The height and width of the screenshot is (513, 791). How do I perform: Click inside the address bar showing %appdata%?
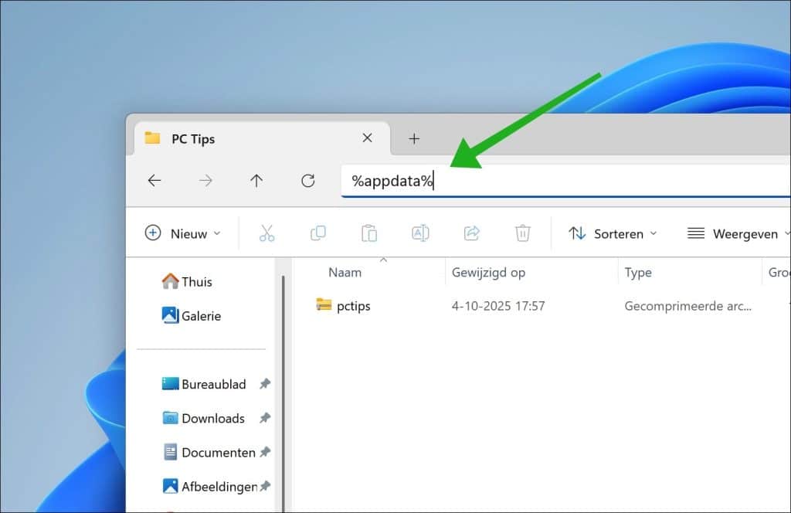(463, 180)
